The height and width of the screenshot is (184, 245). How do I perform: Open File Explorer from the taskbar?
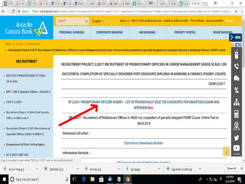[x=93, y=180]
